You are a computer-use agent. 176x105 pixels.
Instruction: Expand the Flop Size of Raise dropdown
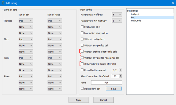point(55,39)
